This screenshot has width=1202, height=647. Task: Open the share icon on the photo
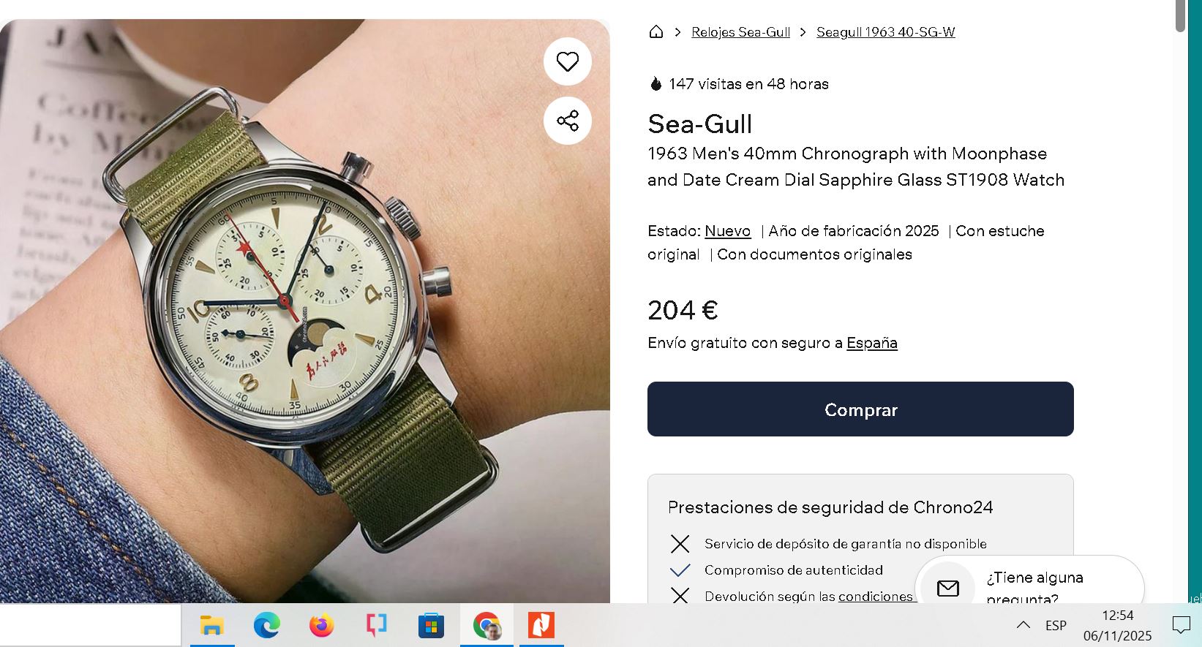568,121
